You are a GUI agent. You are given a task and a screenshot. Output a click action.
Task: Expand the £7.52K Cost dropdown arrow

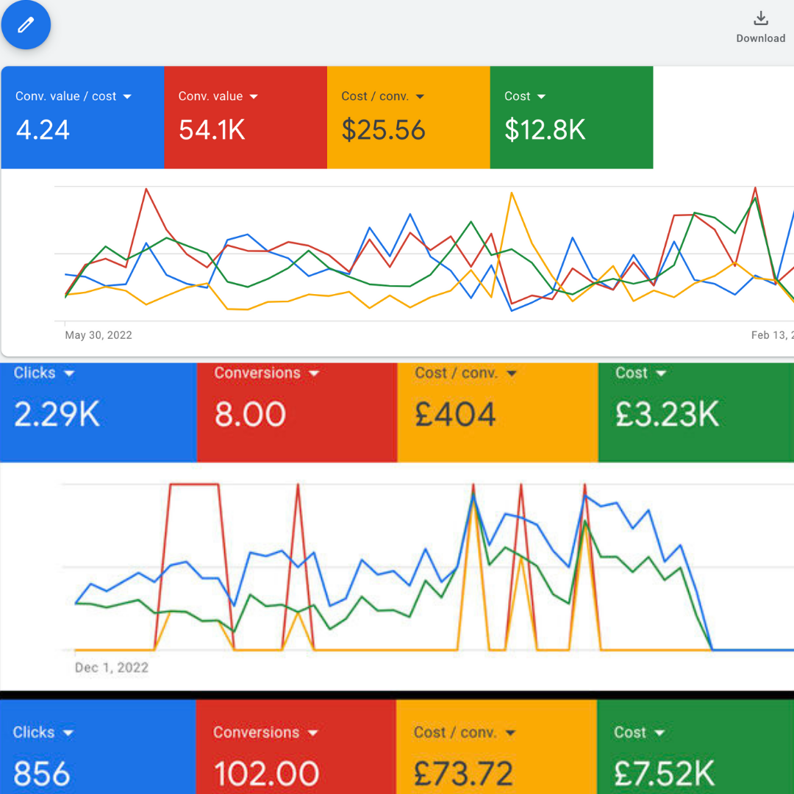point(659,733)
